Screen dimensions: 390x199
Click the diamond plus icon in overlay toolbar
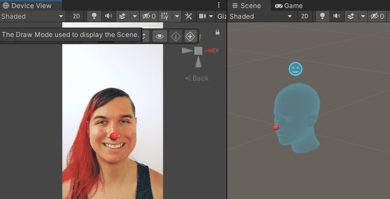[190, 37]
